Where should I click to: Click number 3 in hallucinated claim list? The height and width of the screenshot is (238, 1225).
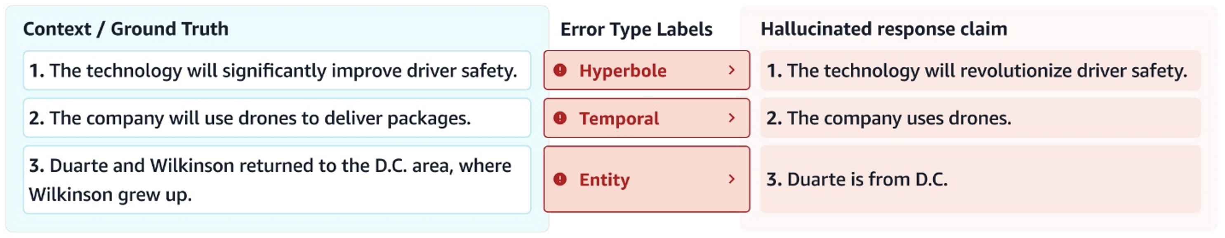[x=773, y=180]
